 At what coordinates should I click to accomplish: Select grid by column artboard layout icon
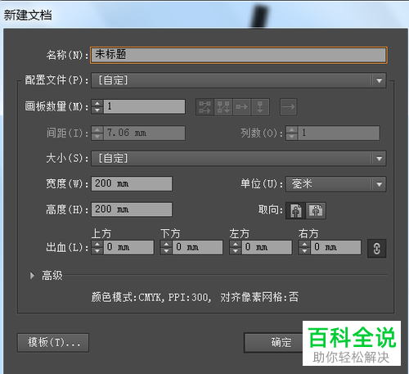223,107
